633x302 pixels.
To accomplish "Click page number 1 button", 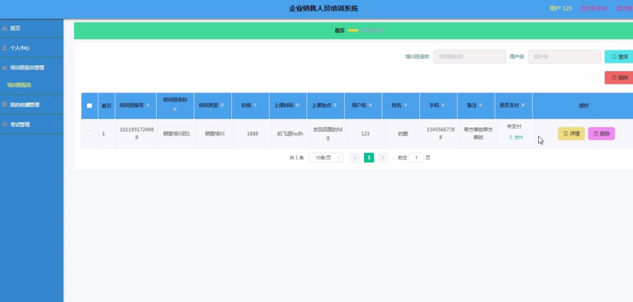I will 369,158.
